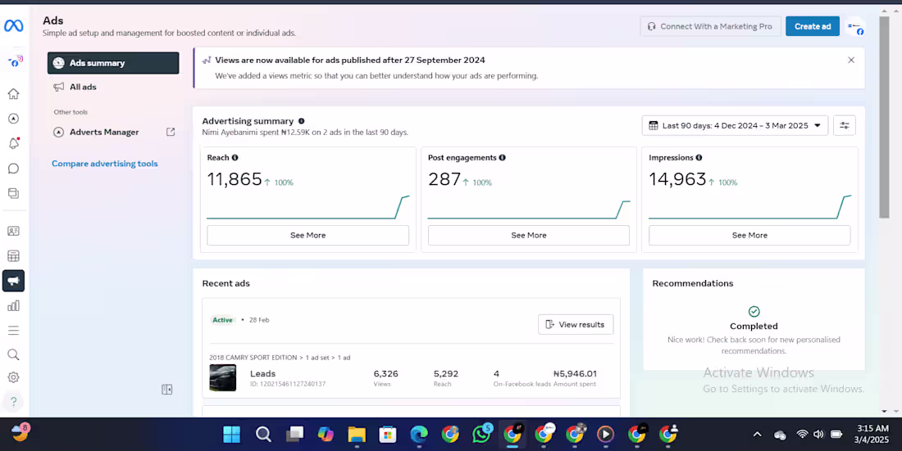This screenshot has width=902, height=451.
Task: Select All ads in the navigation
Action: (x=83, y=87)
